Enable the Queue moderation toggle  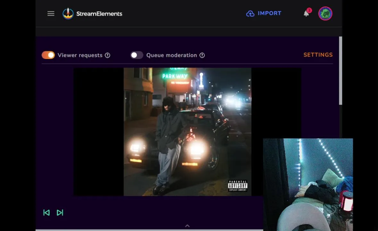pos(137,55)
